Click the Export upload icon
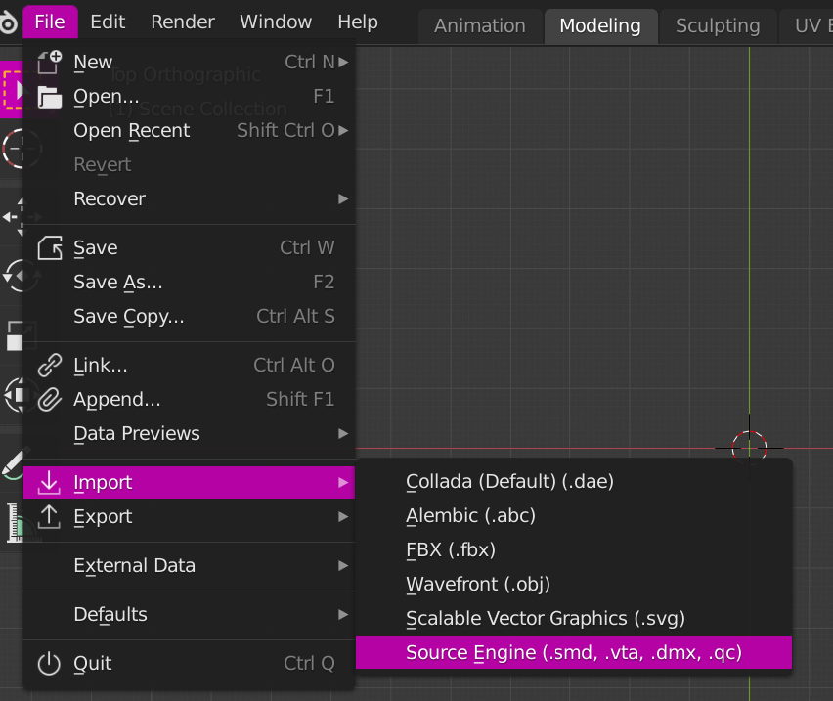This screenshot has height=701, width=833. pos(49,517)
